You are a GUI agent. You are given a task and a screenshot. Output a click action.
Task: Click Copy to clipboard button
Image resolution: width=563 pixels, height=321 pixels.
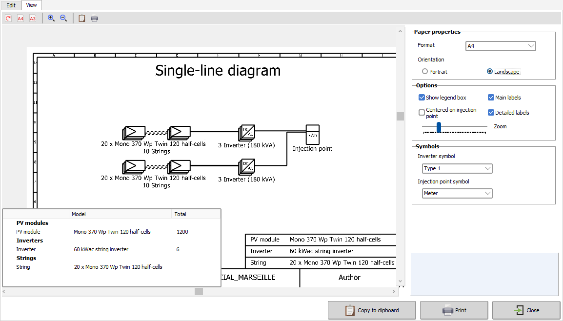372,310
